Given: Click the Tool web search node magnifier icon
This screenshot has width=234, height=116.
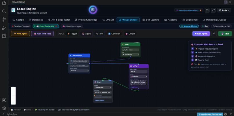Looking at the screenshot, I should pos(71,55).
